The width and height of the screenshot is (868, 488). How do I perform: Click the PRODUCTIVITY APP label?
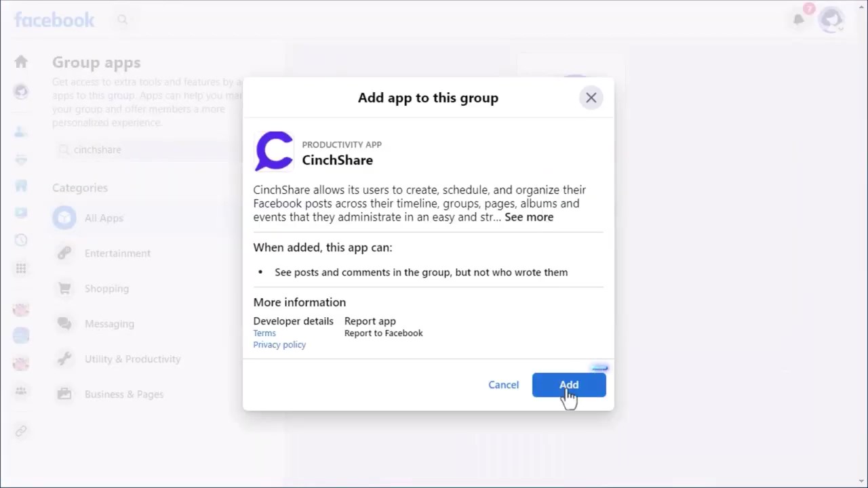[x=342, y=144]
